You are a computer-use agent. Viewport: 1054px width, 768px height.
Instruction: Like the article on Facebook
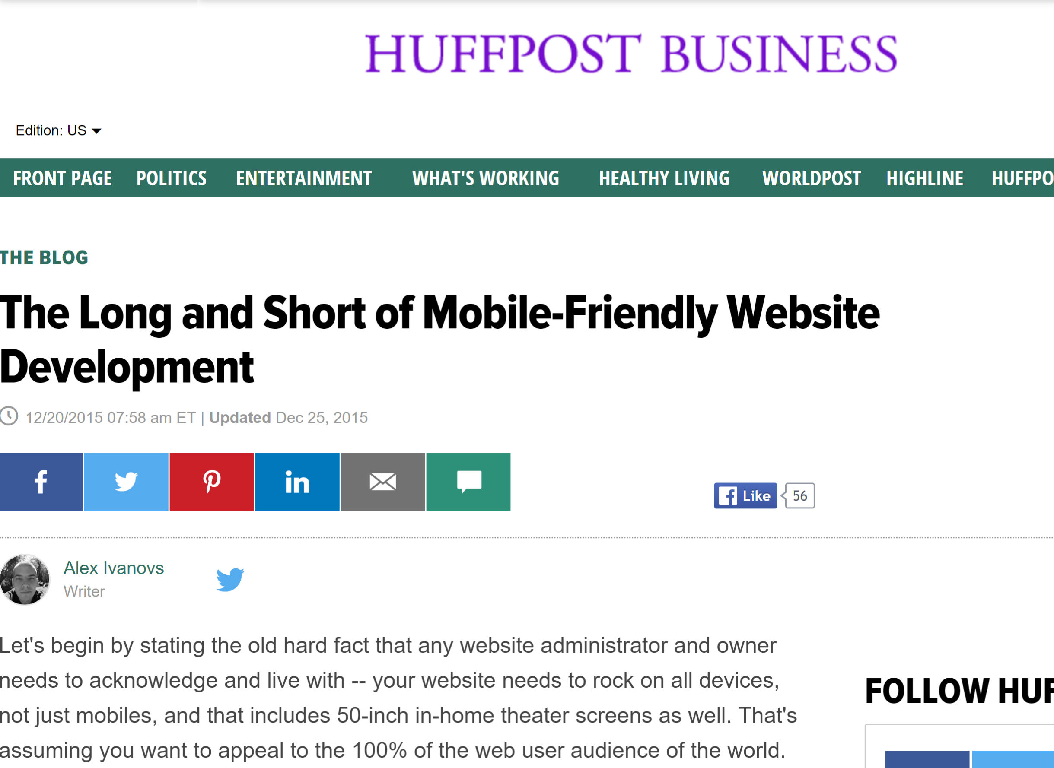click(745, 495)
